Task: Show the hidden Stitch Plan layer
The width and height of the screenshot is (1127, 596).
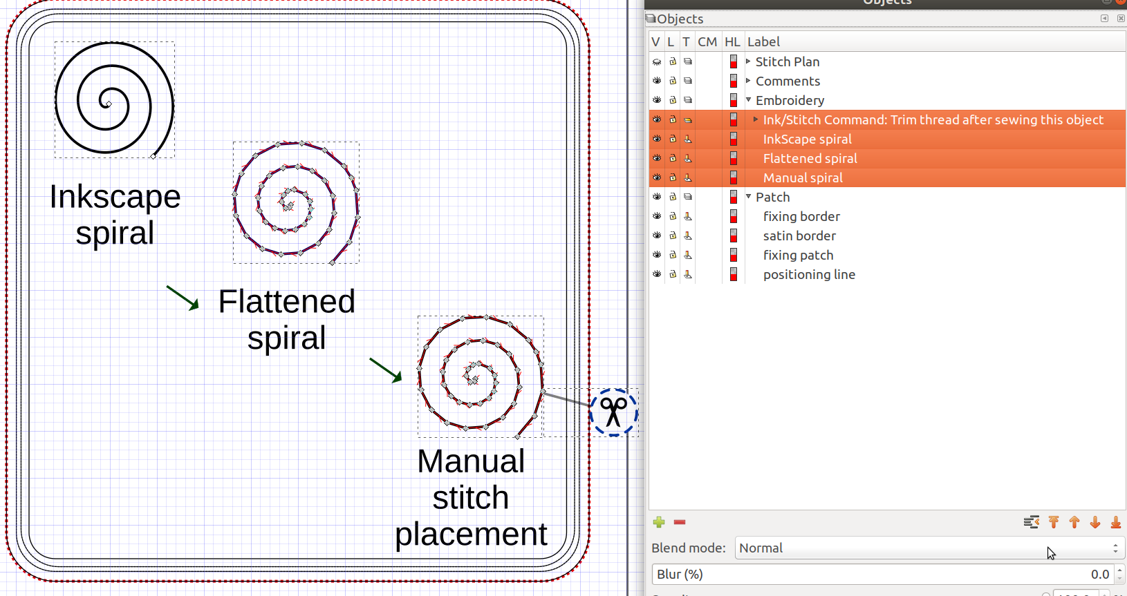Action: (657, 61)
